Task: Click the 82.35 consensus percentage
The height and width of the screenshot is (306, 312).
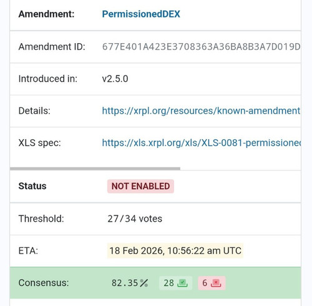Action: click(x=125, y=283)
